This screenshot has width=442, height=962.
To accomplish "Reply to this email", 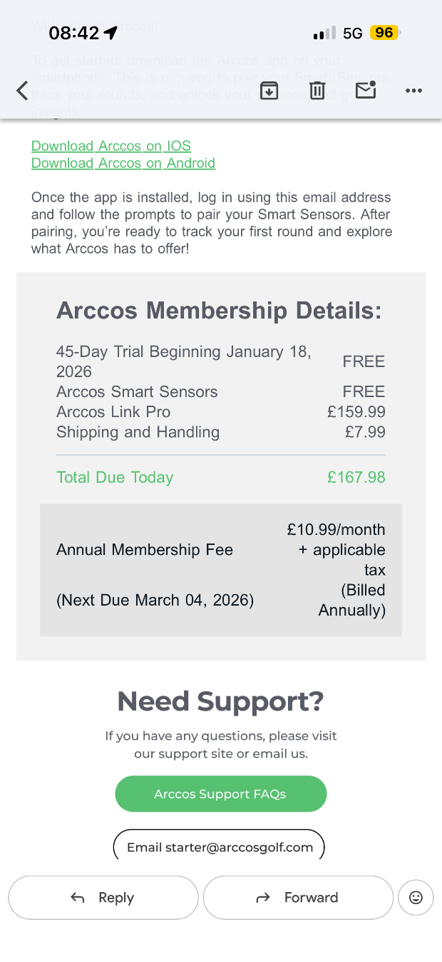I will pyautogui.click(x=103, y=898).
